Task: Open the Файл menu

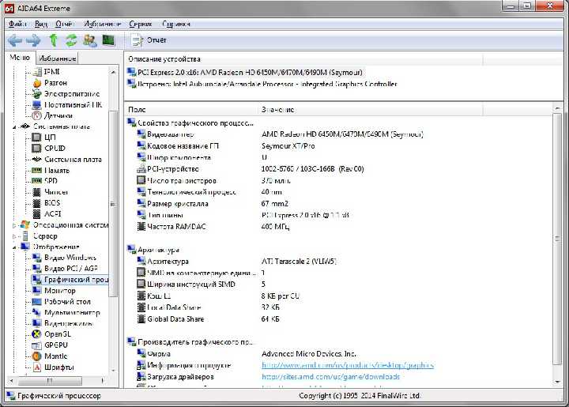Action: pyautogui.click(x=17, y=24)
